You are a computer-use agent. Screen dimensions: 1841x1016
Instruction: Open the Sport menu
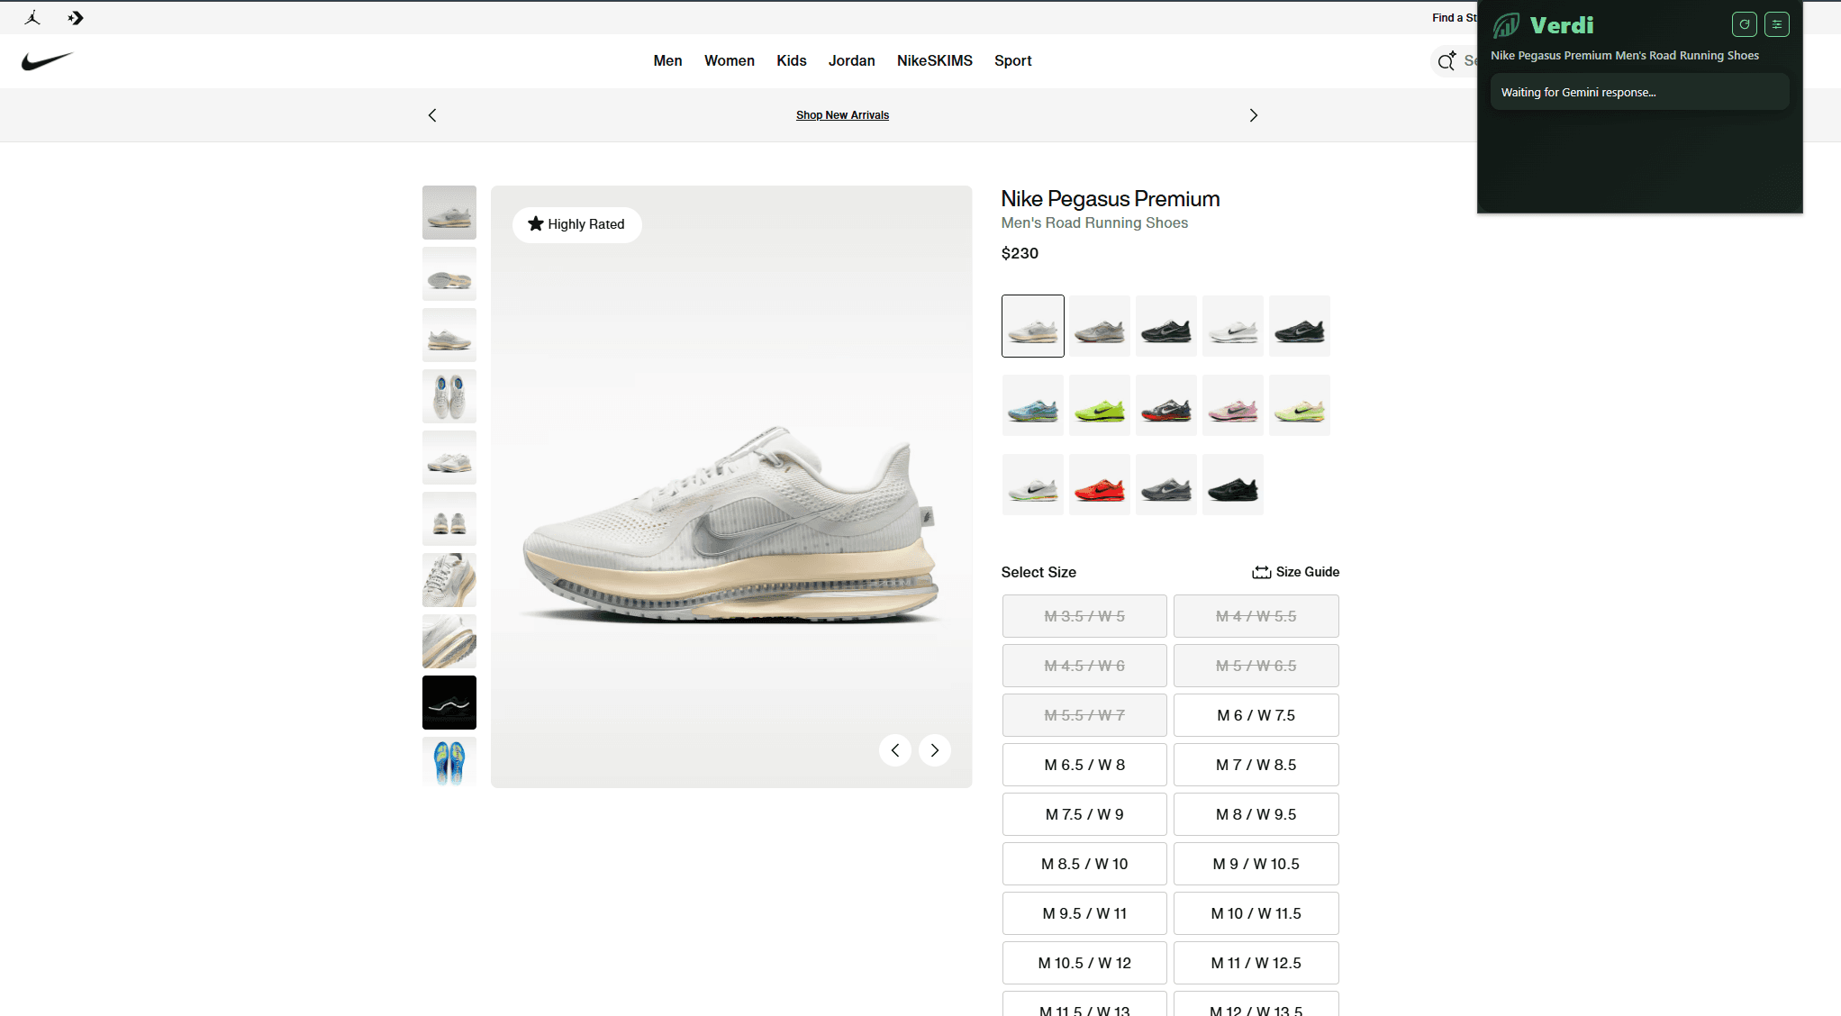[x=1013, y=60]
